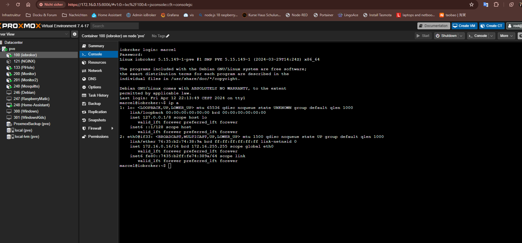Open the Docku & Forum bookmark folder

tap(41, 15)
